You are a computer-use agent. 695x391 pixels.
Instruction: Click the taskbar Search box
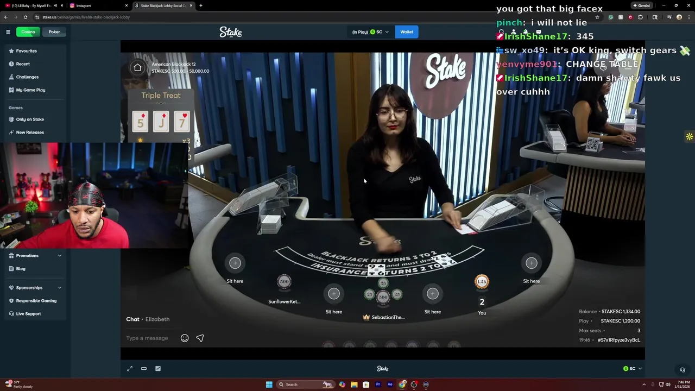point(305,384)
